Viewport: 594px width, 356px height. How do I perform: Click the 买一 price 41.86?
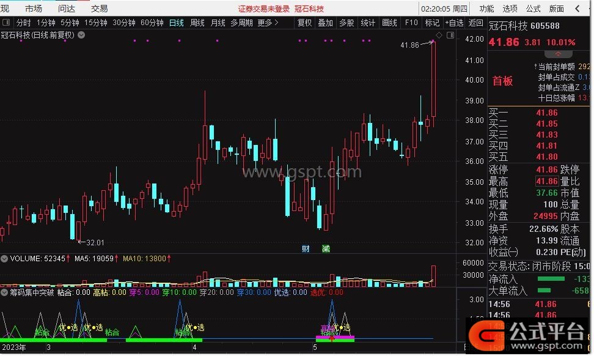(x=547, y=113)
